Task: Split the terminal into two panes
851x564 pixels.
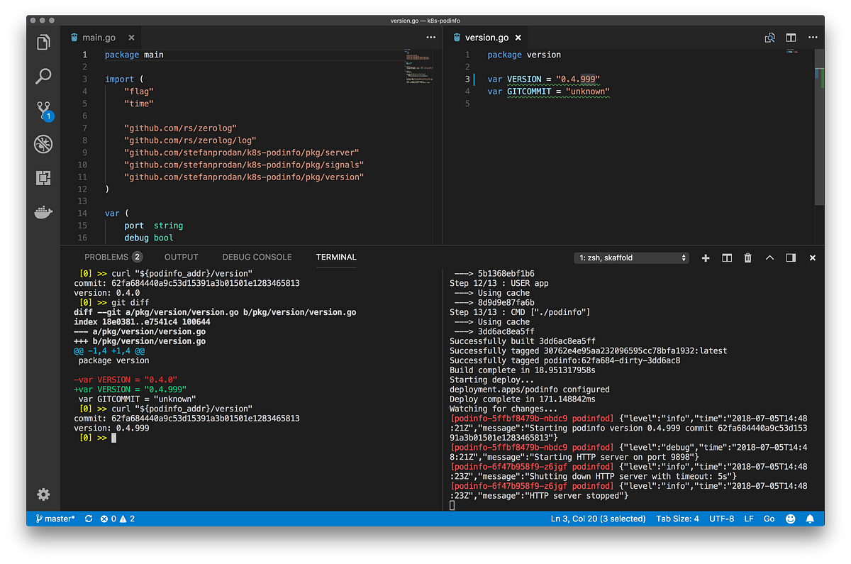Action: (x=726, y=258)
